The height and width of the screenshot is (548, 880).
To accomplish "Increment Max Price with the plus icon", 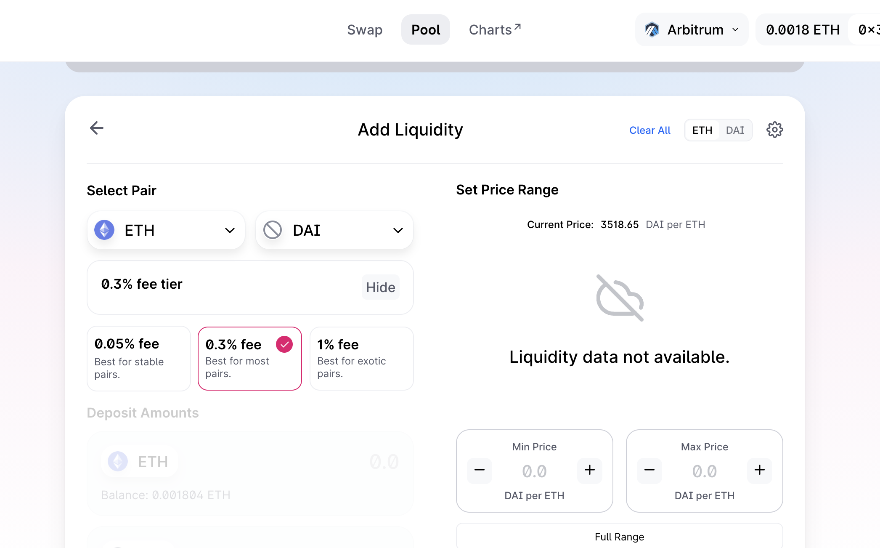I will (x=759, y=471).
